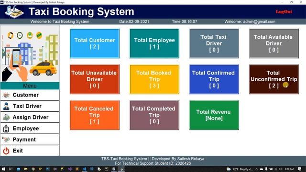Open Visual Studio from the taskbar
Screen dimensions: 306x172
tap(70, 169)
